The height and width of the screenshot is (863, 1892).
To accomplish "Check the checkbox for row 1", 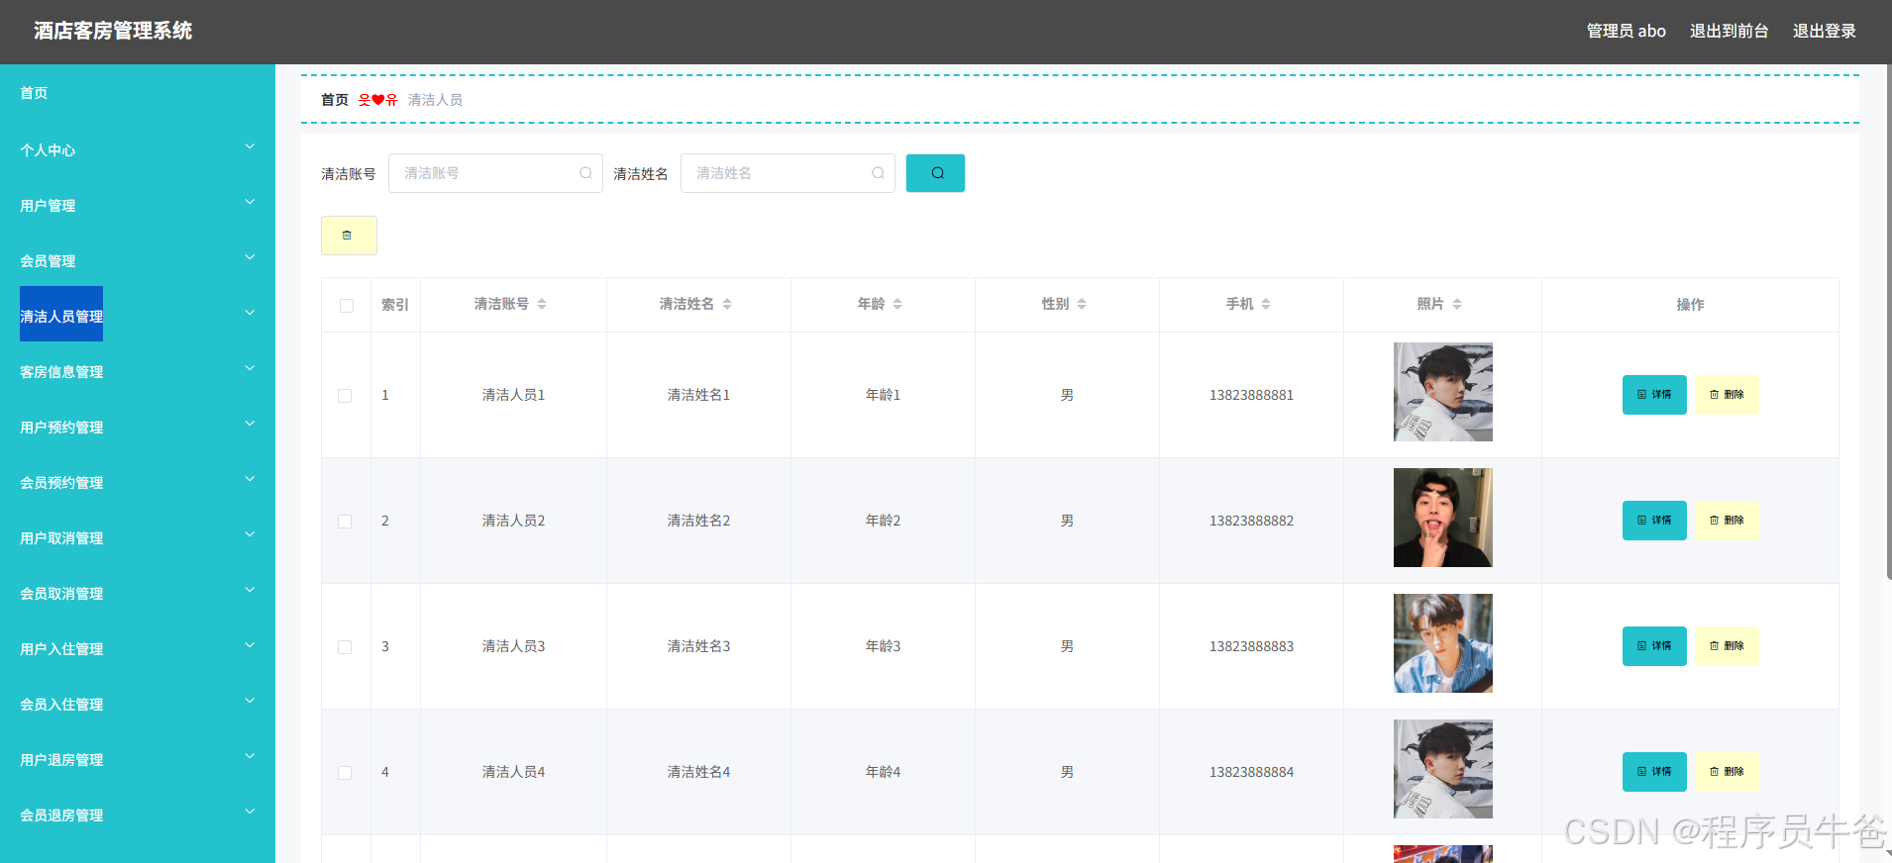I will tap(345, 396).
